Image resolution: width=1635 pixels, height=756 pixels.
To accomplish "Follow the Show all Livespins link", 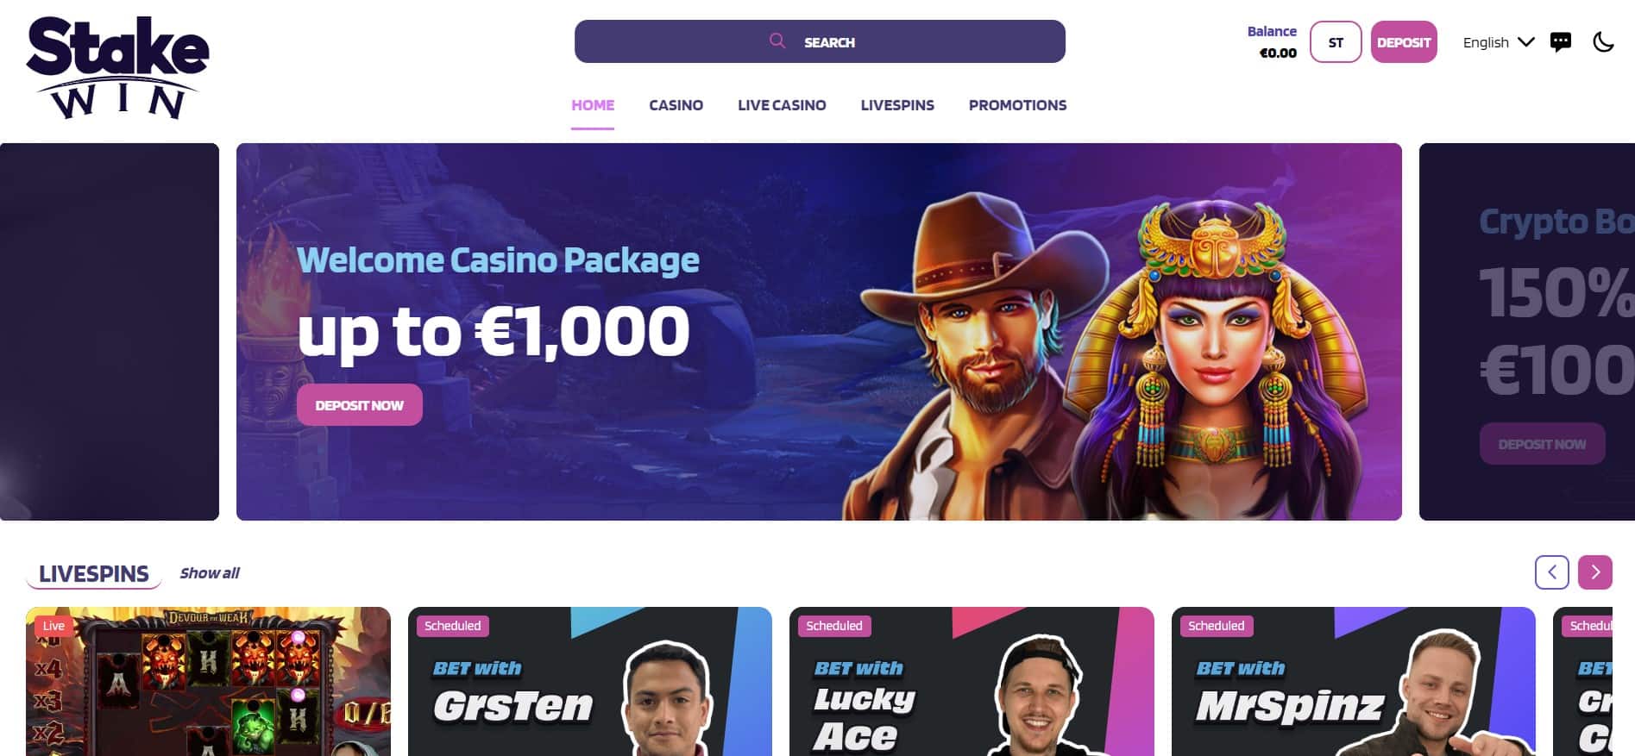I will pos(210,573).
